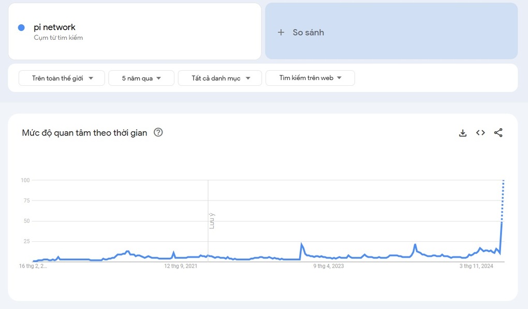Open the embed code icon
The height and width of the screenshot is (309, 528).
tap(480, 133)
